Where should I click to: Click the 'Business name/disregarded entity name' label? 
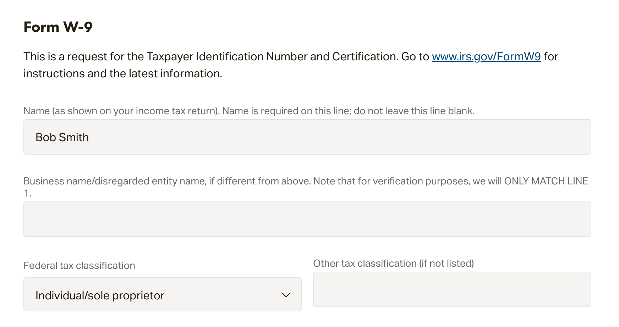[x=115, y=181]
